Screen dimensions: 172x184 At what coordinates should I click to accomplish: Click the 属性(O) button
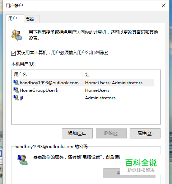(145, 133)
